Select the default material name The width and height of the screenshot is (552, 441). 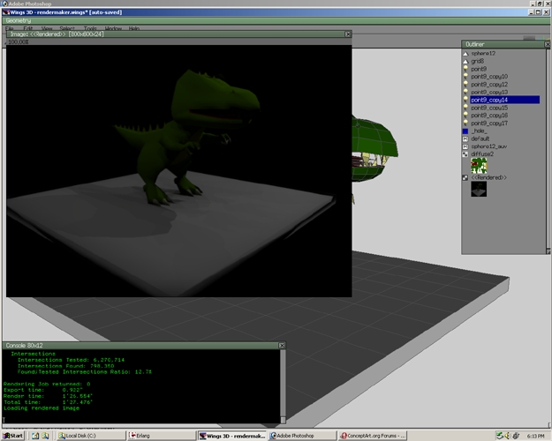tap(480, 138)
